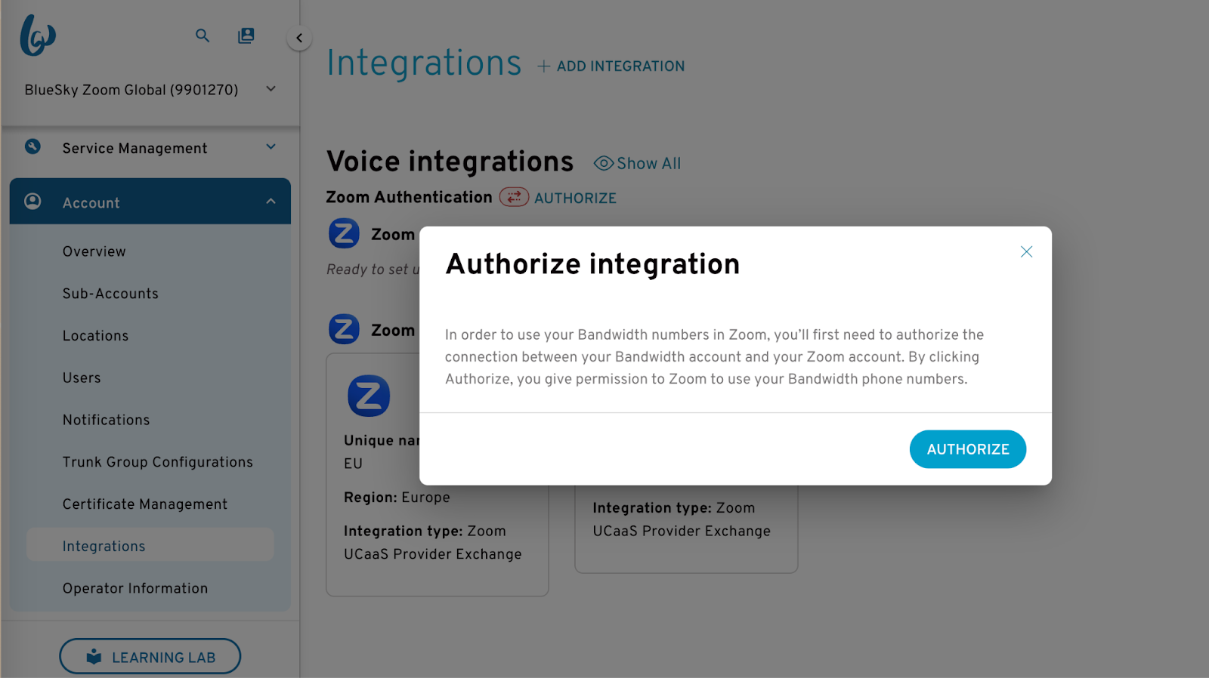Click the Bandwidth logo in the sidebar
Image resolution: width=1209 pixels, height=678 pixels.
(38, 35)
